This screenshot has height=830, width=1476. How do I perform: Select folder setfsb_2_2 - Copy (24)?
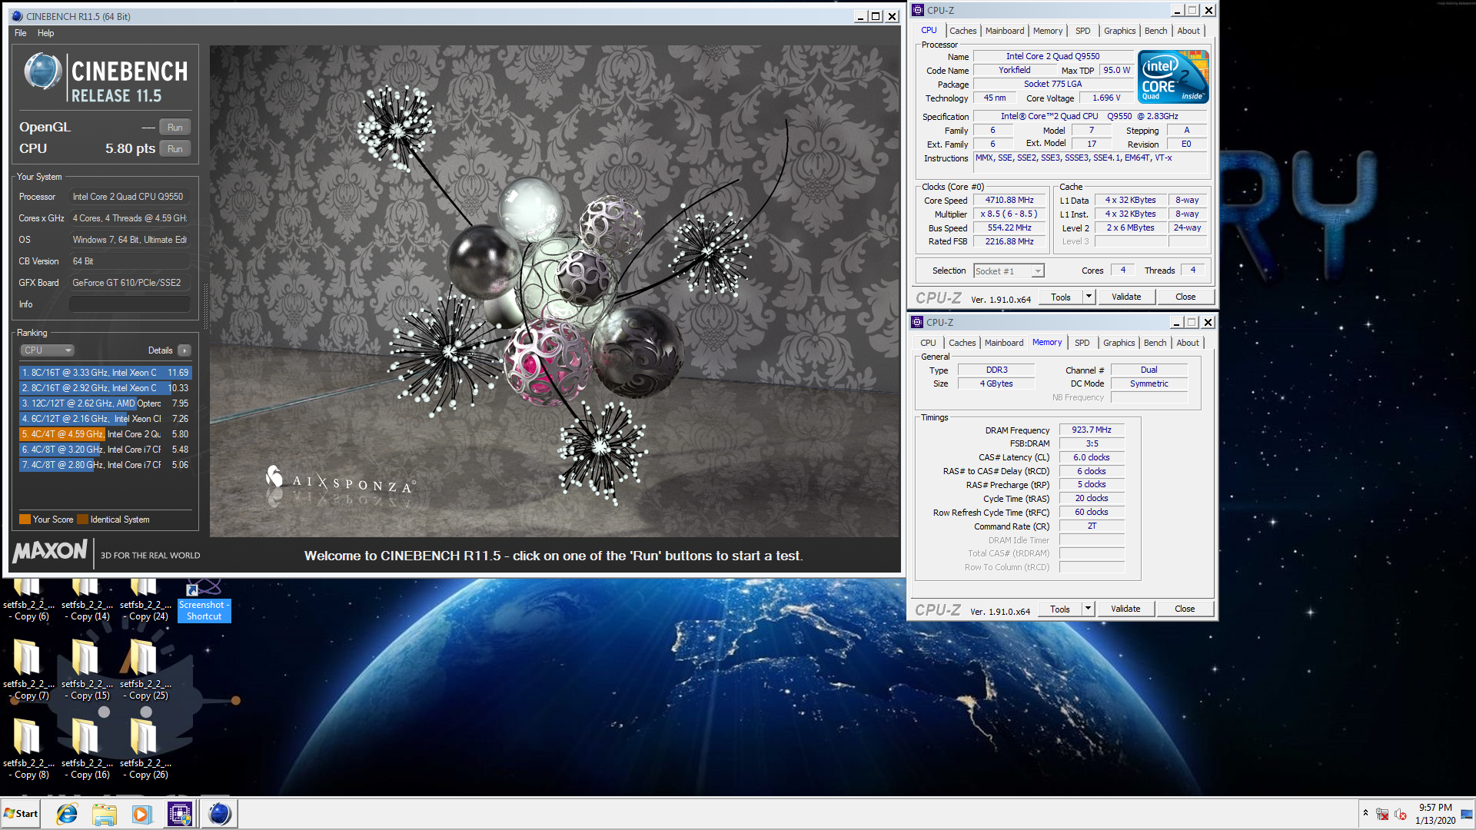tap(145, 600)
